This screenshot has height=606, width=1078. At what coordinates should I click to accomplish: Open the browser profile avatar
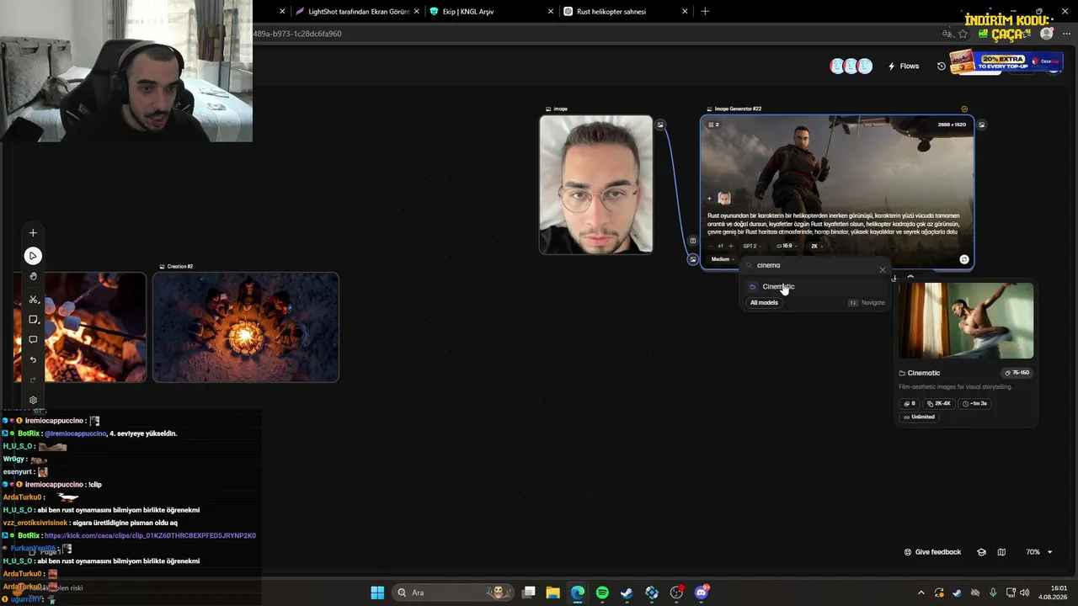(x=1046, y=34)
